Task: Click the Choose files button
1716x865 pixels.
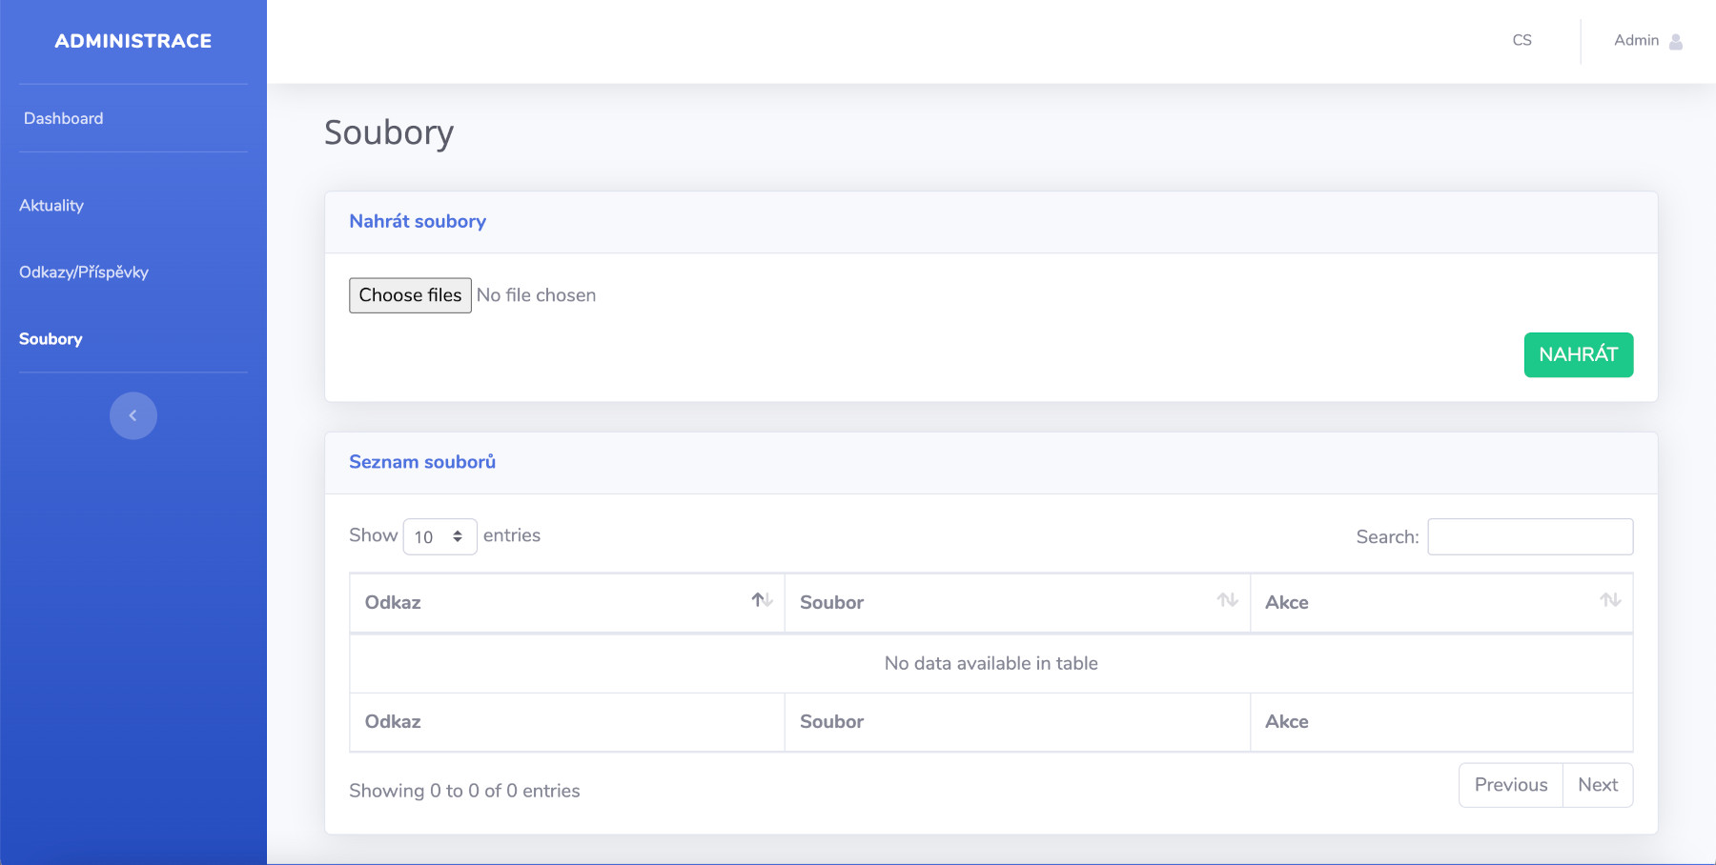Action: pyautogui.click(x=410, y=295)
